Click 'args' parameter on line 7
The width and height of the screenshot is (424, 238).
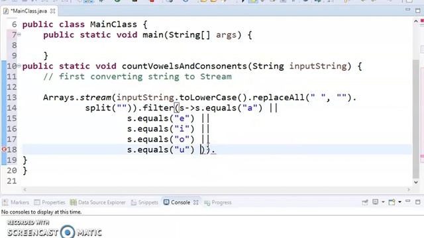pyautogui.click(x=226, y=35)
